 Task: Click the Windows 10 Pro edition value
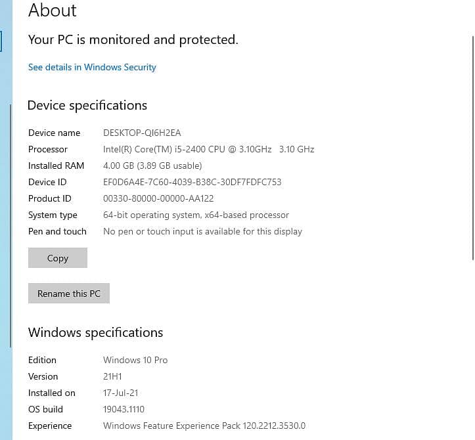tap(135, 360)
